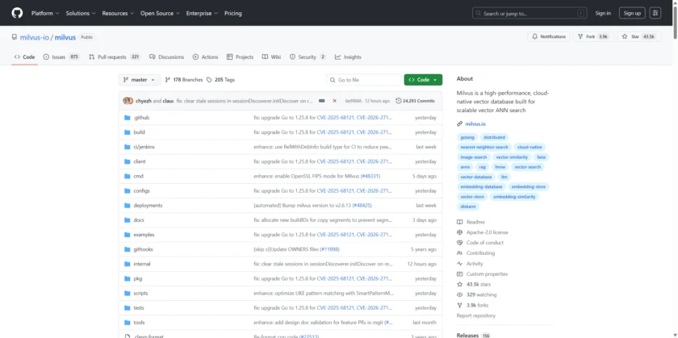Expand the Enterprise menu

tap(202, 14)
